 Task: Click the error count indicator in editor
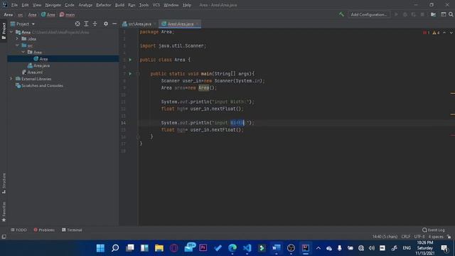tap(427, 33)
